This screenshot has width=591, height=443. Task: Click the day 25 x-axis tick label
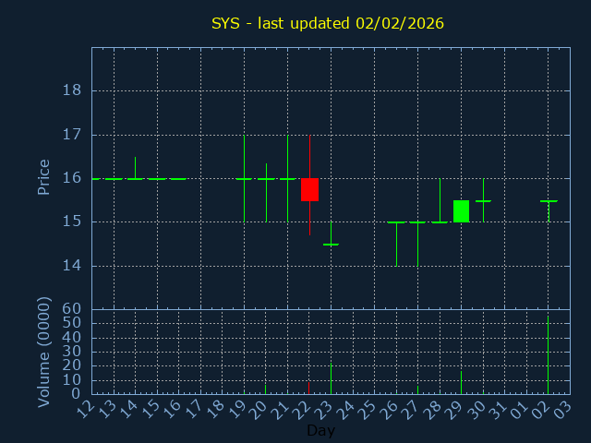tap(367, 409)
